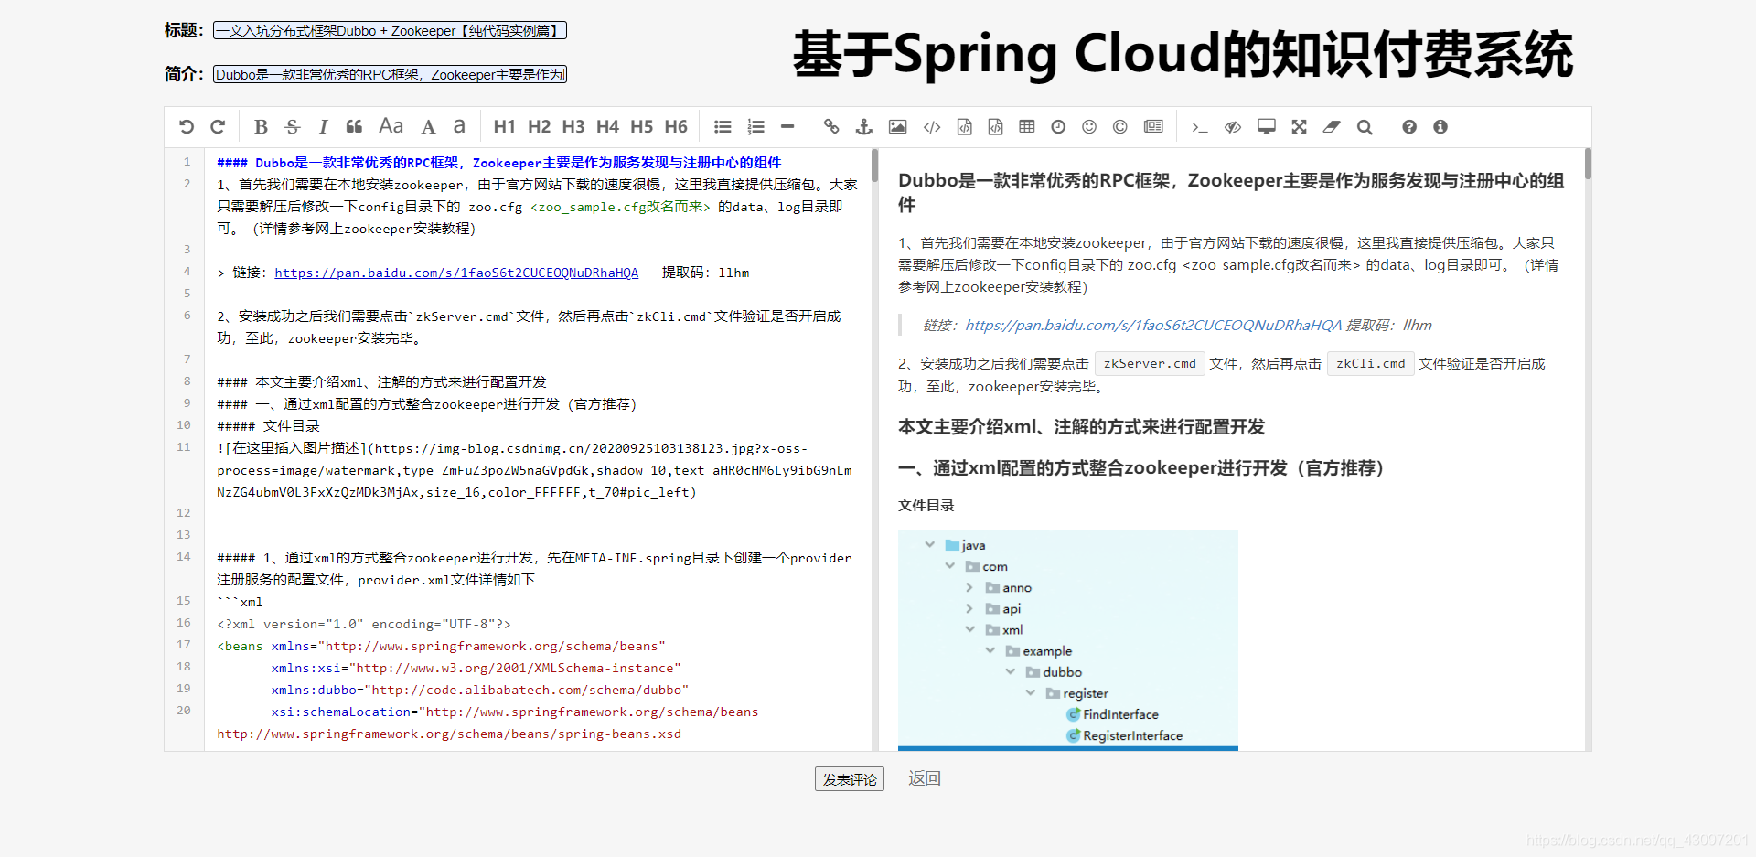
Task: Insert an H3 heading
Action: 573,127
